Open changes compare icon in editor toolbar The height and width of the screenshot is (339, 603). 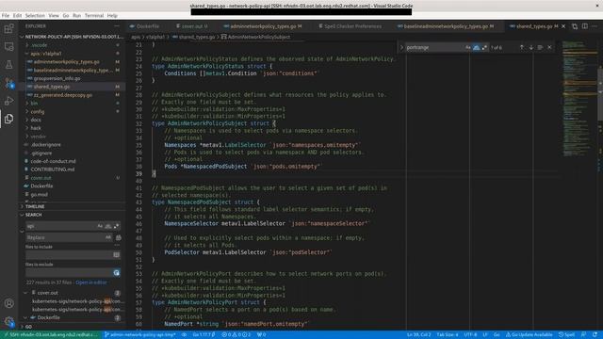[575, 26]
